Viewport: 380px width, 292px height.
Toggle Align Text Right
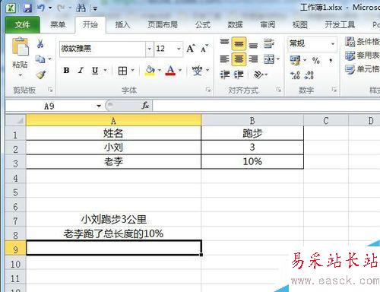click(253, 59)
